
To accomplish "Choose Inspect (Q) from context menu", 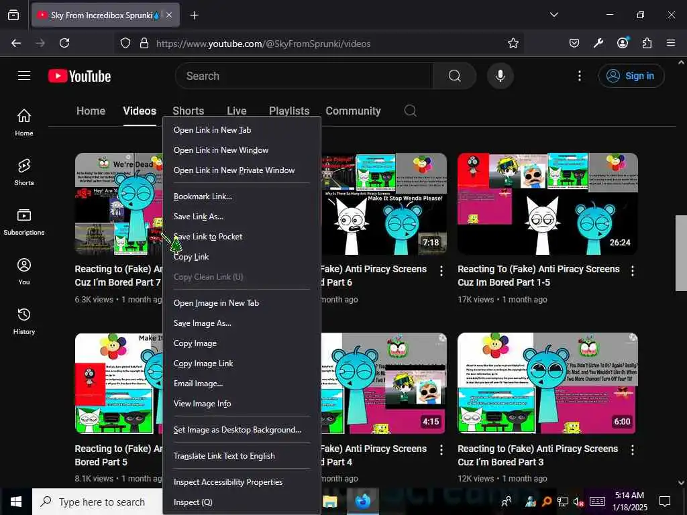I will tap(242, 502).
